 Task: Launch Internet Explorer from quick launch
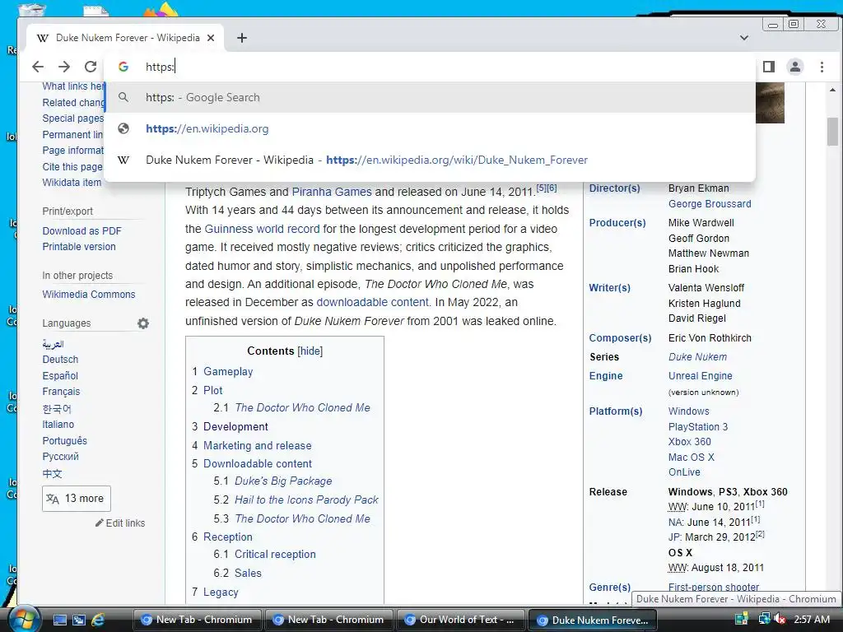point(98,620)
